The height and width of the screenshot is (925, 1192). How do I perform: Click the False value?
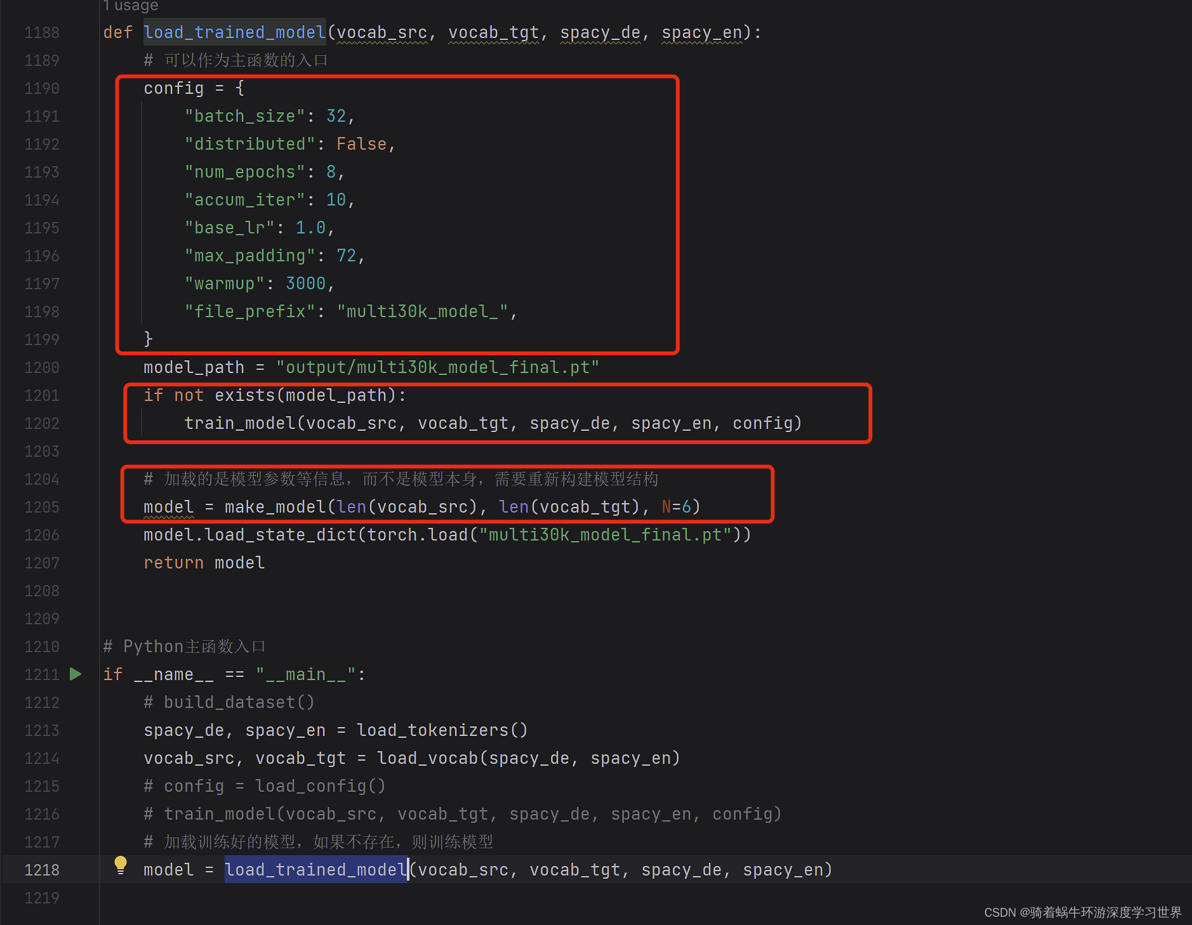[361, 144]
